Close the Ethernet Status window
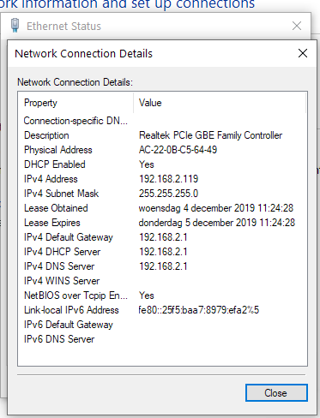 point(297,26)
